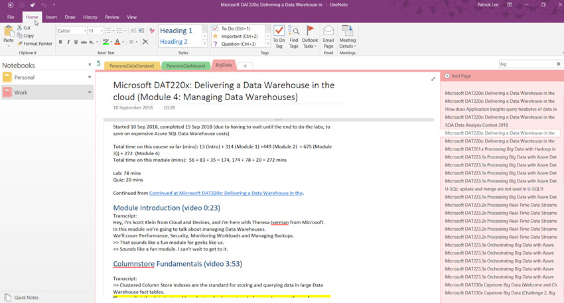Toggle subscript formatting
This screenshot has height=303, width=564.
click(x=92, y=42)
